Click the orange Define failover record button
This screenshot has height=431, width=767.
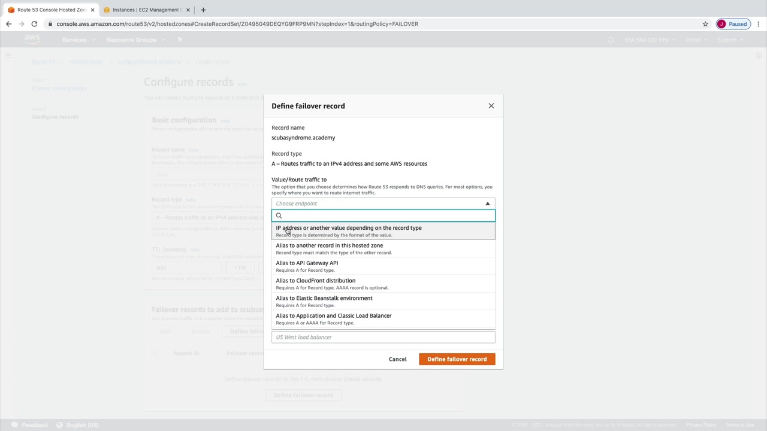tap(457, 359)
